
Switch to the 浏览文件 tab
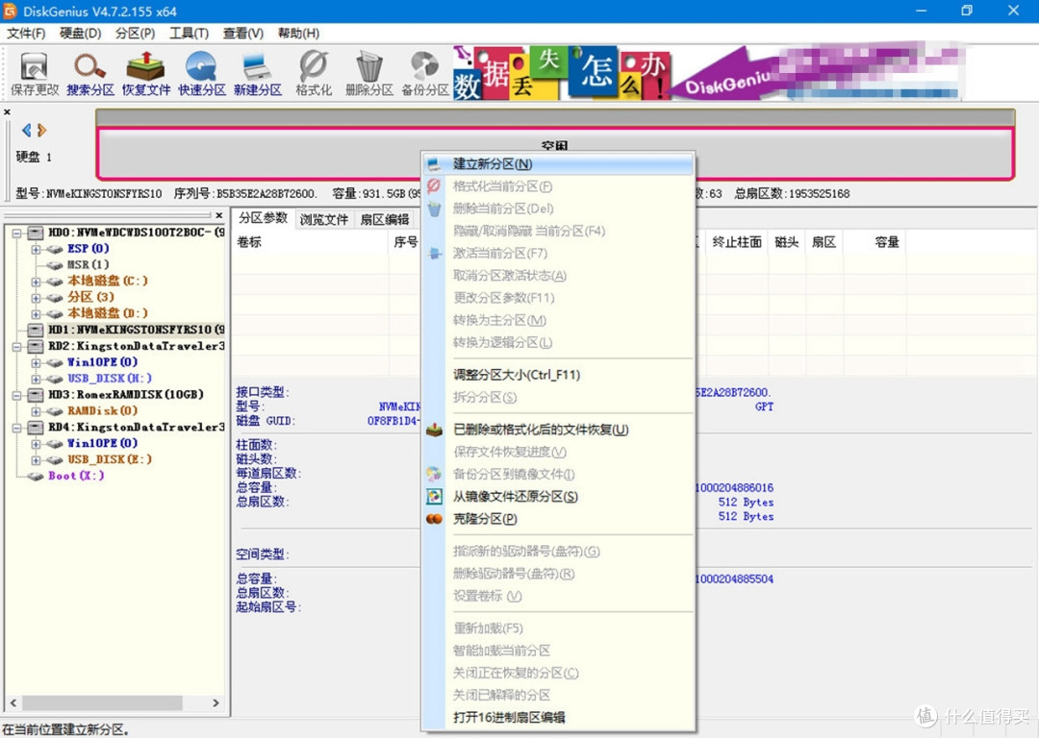click(x=322, y=218)
